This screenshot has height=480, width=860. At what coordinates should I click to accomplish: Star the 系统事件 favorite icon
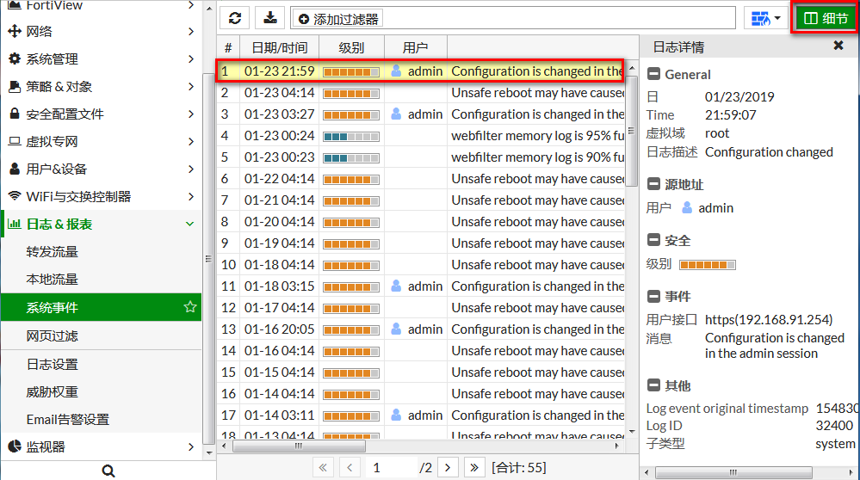[190, 307]
